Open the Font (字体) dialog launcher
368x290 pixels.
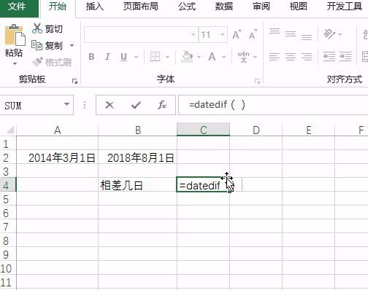257,82
